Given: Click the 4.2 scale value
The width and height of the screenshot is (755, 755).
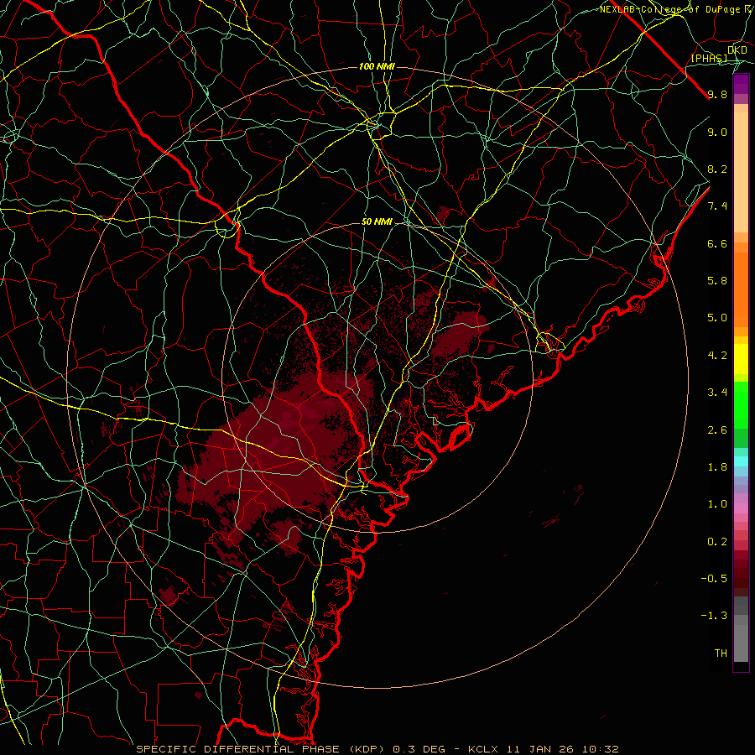Looking at the screenshot, I should click(x=717, y=356).
